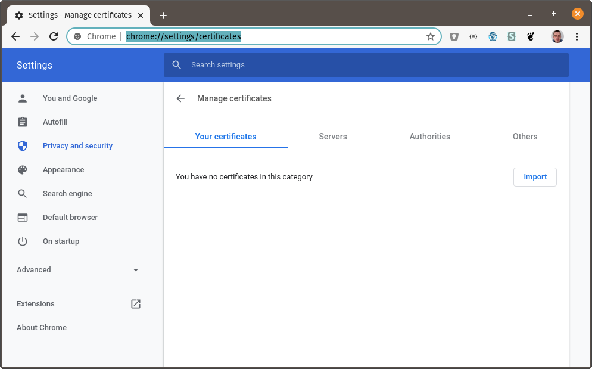Click the You and Google person icon
The width and height of the screenshot is (592, 369).
pyautogui.click(x=23, y=98)
